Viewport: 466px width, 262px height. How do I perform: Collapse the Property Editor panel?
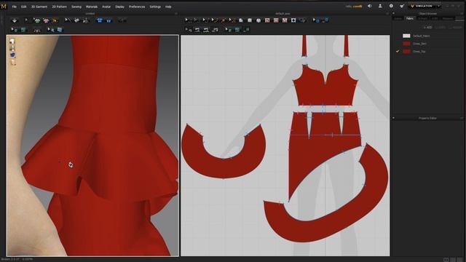pyautogui.click(x=393, y=118)
